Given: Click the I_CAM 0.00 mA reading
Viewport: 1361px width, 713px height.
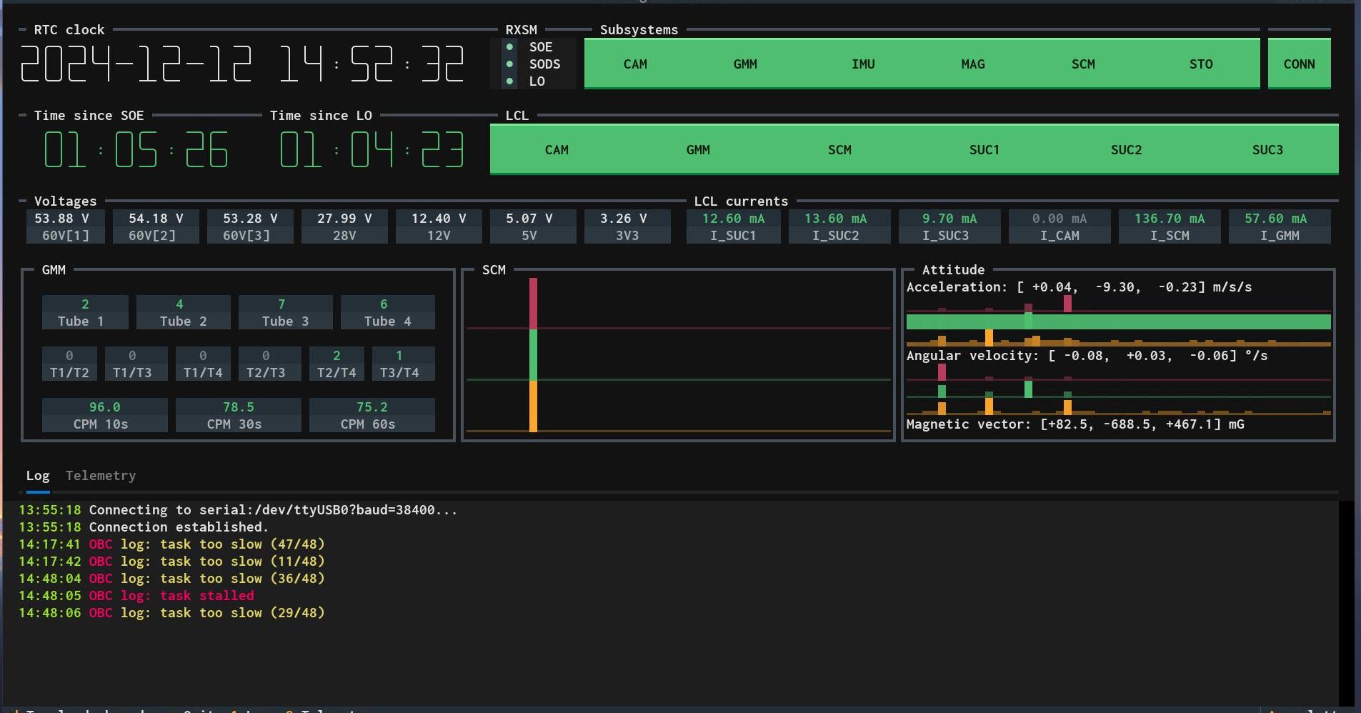Looking at the screenshot, I should tap(1059, 226).
